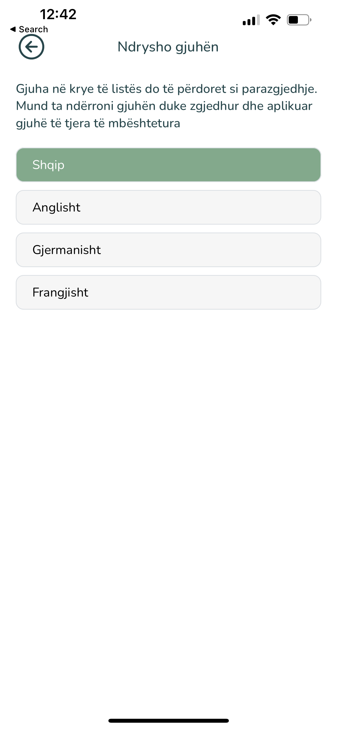
Task: Select Shqip as the language
Action: [x=168, y=165]
